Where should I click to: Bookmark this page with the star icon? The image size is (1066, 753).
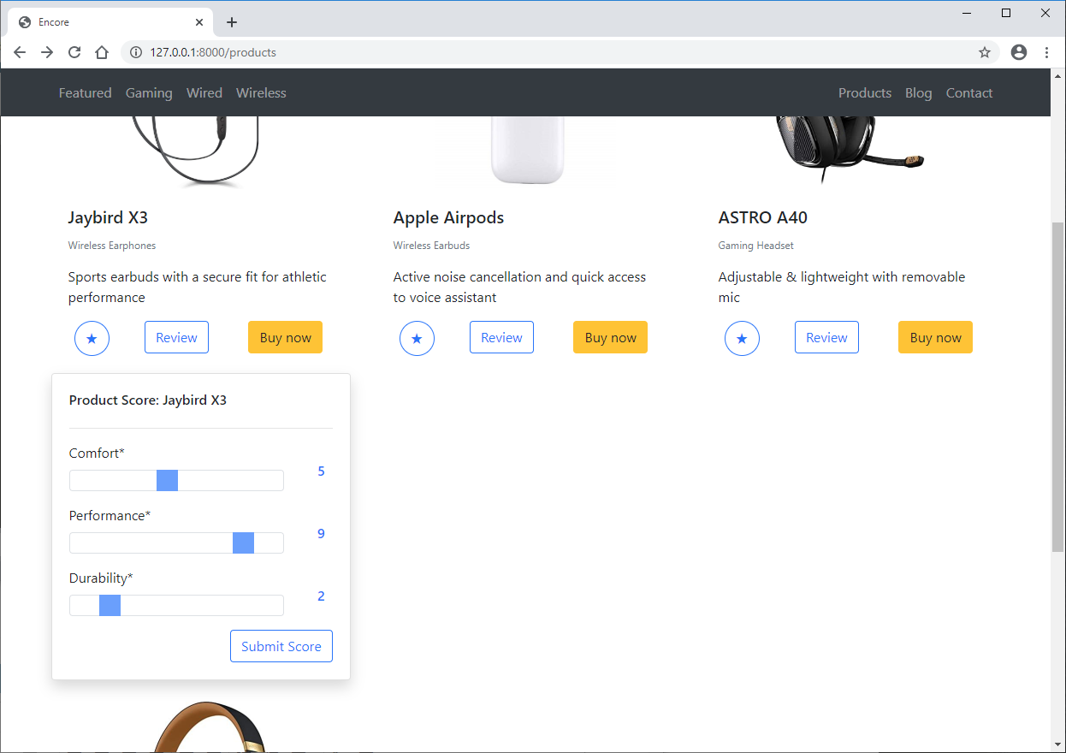984,52
